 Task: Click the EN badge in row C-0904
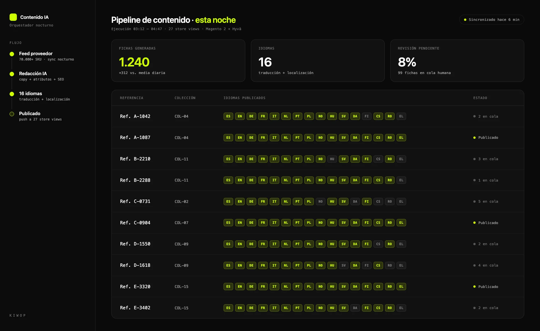point(240,223)
